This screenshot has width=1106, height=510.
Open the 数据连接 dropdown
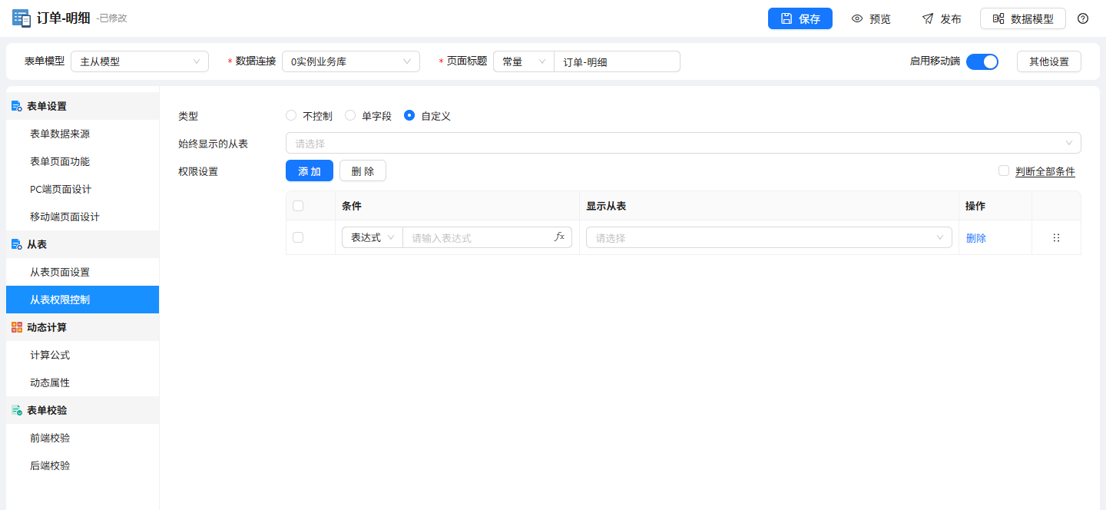pyautogui.click(x=351, y=61)
